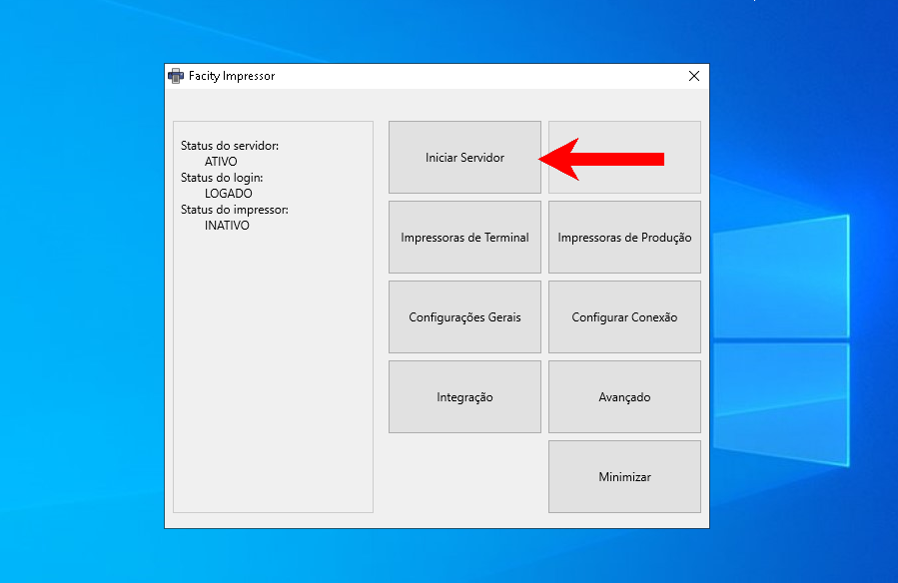Viewport: 898px width, 583px height.
Task: Select the LOGADO status value
Action: 228,194
